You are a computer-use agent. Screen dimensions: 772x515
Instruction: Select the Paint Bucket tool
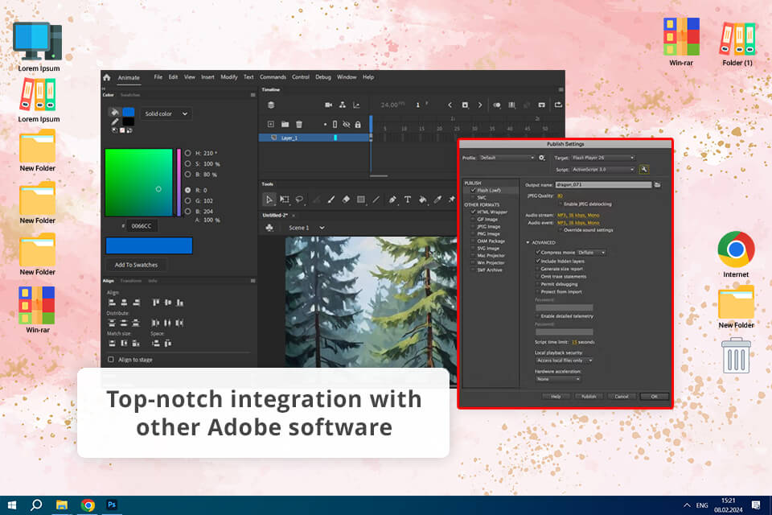[422, 200]
